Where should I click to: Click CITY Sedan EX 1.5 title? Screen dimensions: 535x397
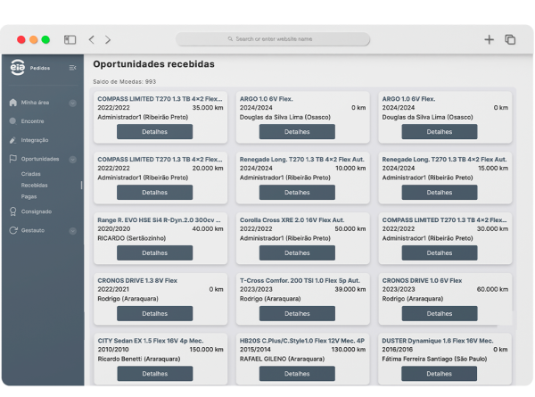pos(151,341)
